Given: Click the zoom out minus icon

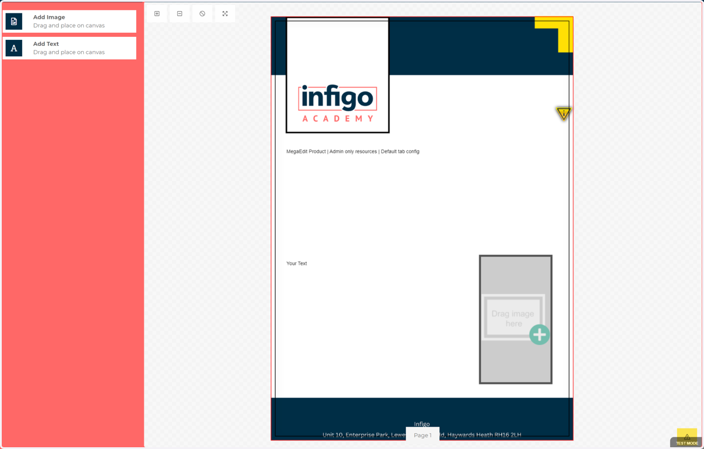Looking at the screenshot, I should (x=180, y=13).
